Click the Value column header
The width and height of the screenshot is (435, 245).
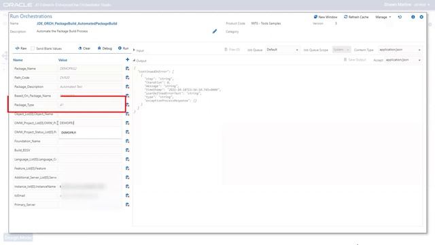coord(63,60)
